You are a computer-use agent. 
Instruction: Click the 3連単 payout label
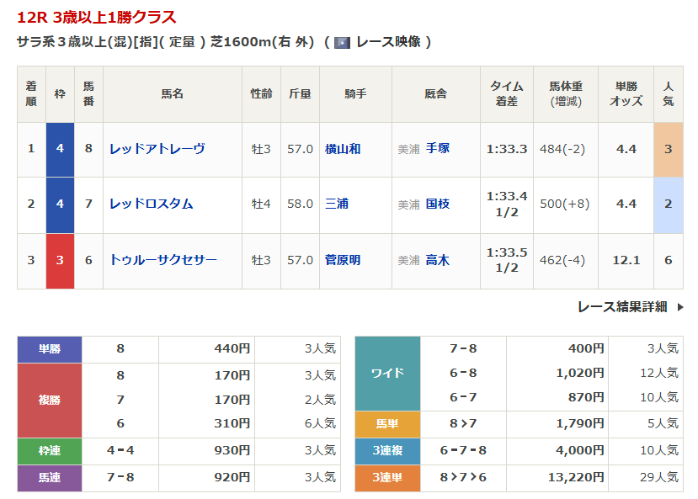point(387,478)
